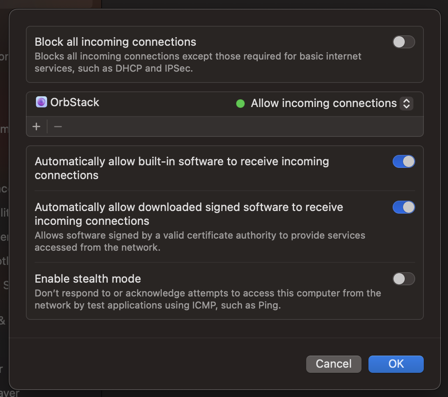Click the "Allow incoming connections" popup label

pos(323,104)
